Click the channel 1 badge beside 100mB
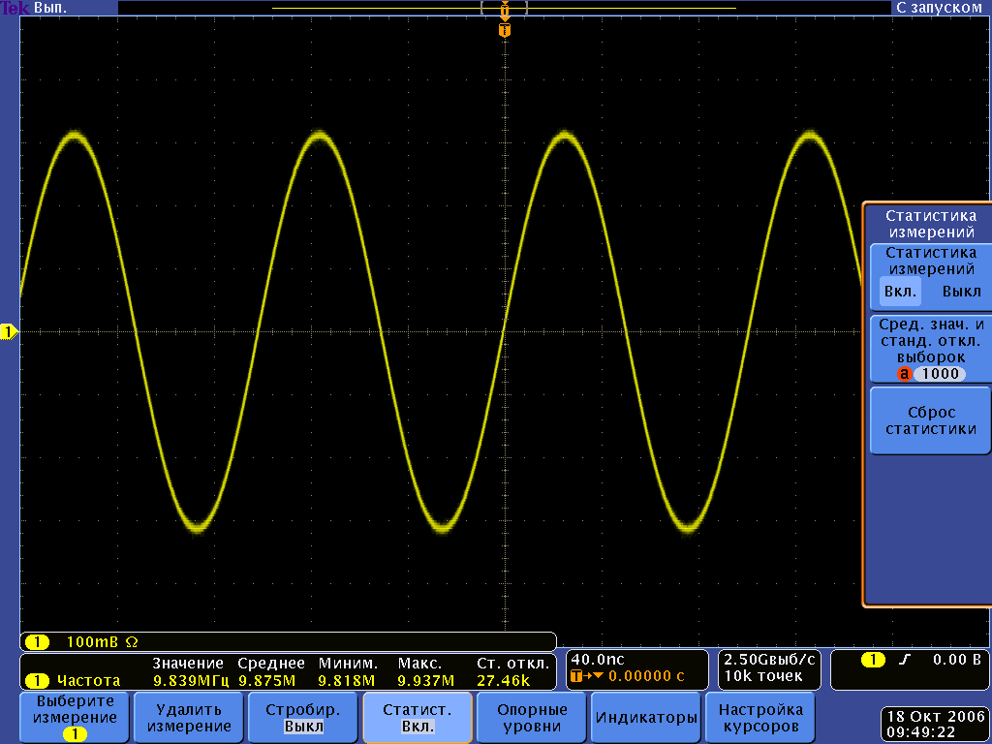The width and height of the screenshot is (992, 744). 37,642
